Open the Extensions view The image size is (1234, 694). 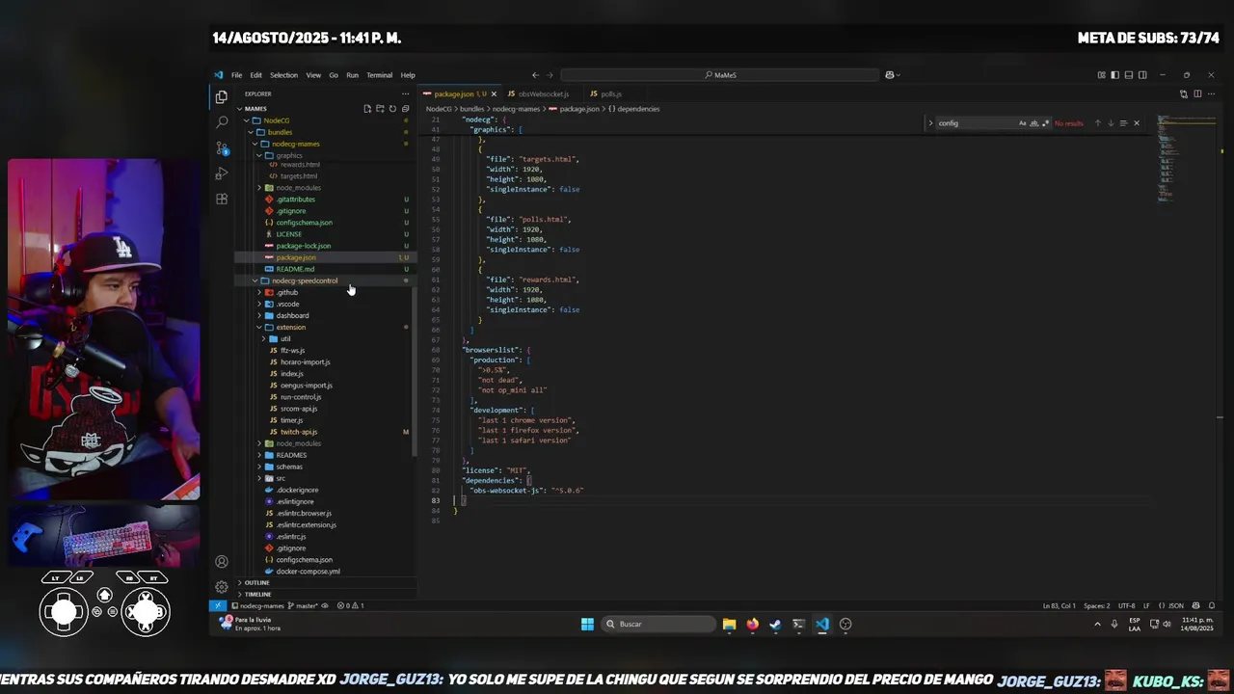(x=222, y=199)
